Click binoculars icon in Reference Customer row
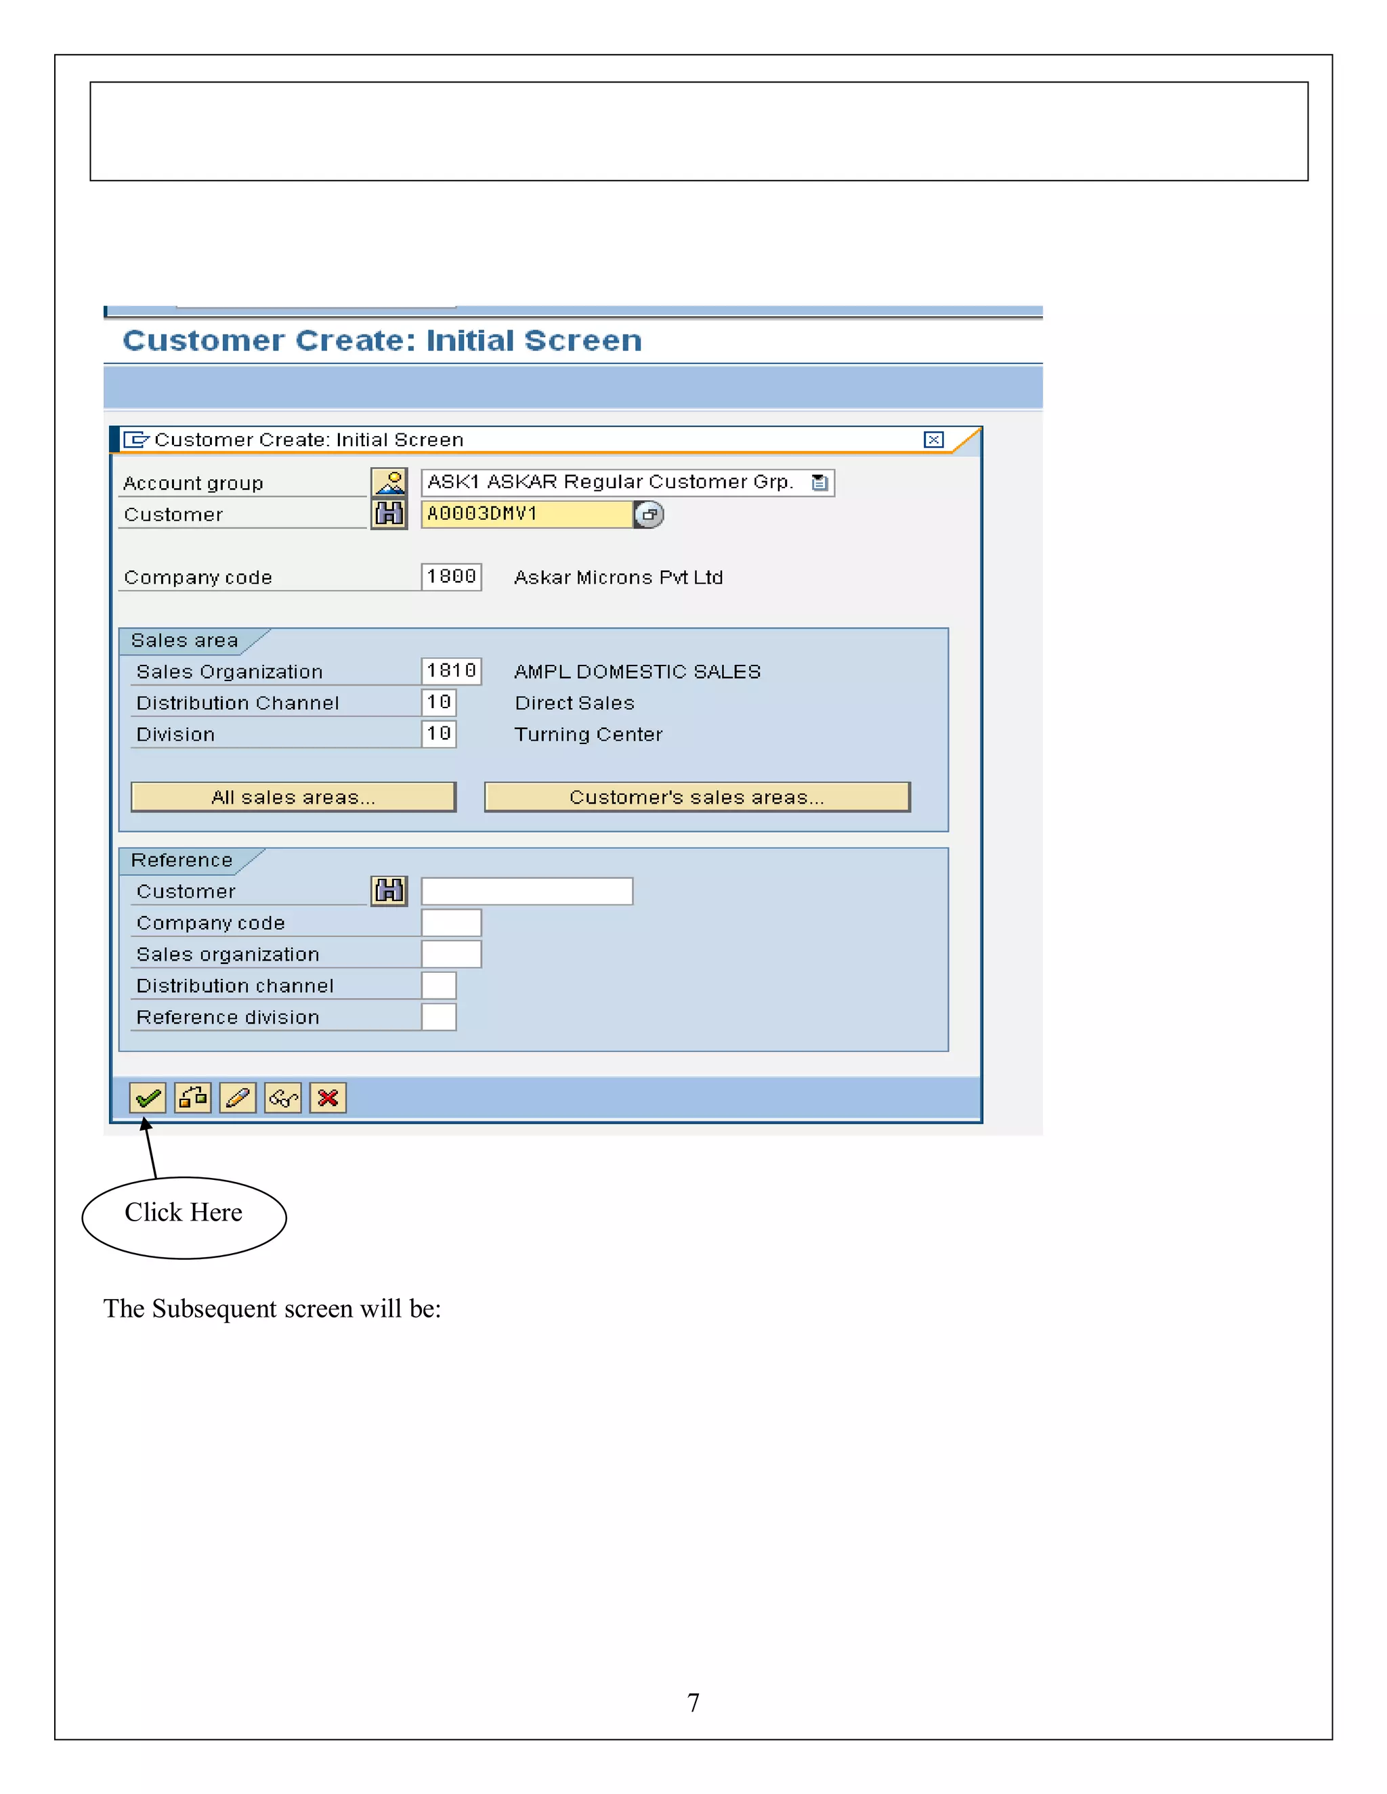Screen dimensions: 1387x1794 (x=389, y=890)
